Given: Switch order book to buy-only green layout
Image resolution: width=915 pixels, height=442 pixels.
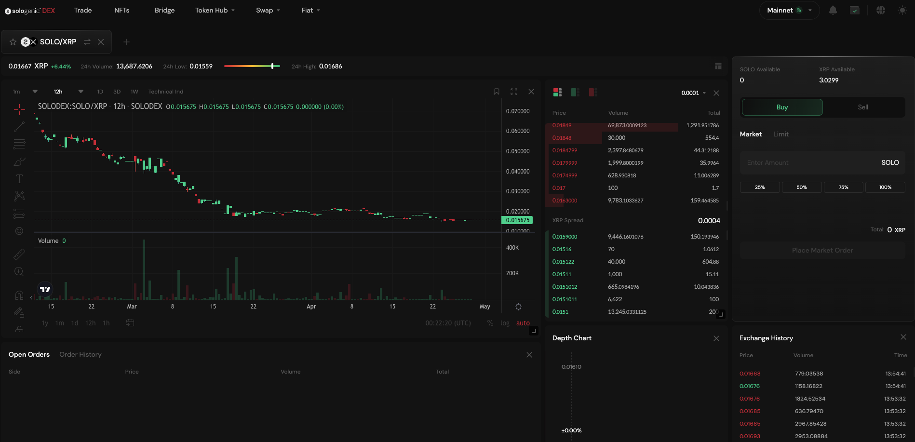Looking at the screenshot, I should click(575, 92).
